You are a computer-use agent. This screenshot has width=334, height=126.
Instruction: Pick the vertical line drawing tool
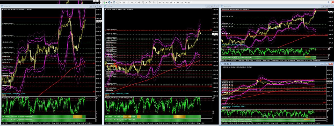128,2
